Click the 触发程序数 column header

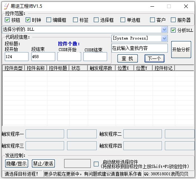(x=102, y=68)
